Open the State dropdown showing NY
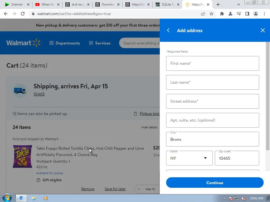 coord(189,158)
